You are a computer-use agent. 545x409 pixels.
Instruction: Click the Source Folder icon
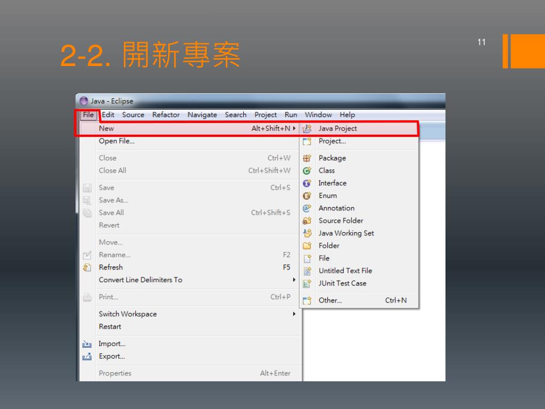[307, 221]
